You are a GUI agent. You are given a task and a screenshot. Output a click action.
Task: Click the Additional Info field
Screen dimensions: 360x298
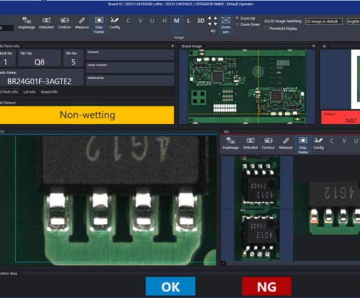tap(130, 81)
